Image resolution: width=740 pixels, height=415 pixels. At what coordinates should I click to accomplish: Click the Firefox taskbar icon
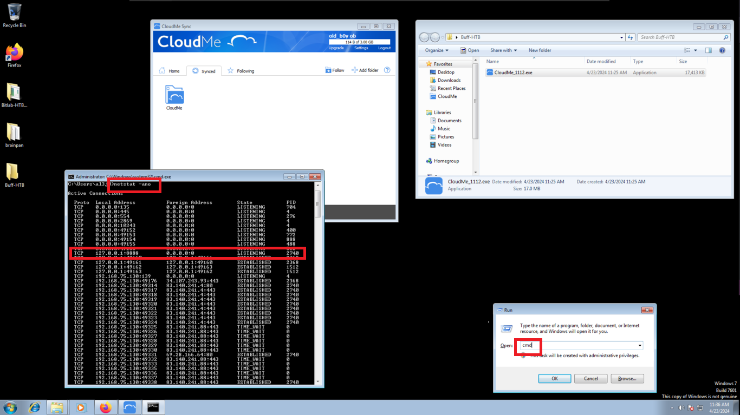(106, 407)
